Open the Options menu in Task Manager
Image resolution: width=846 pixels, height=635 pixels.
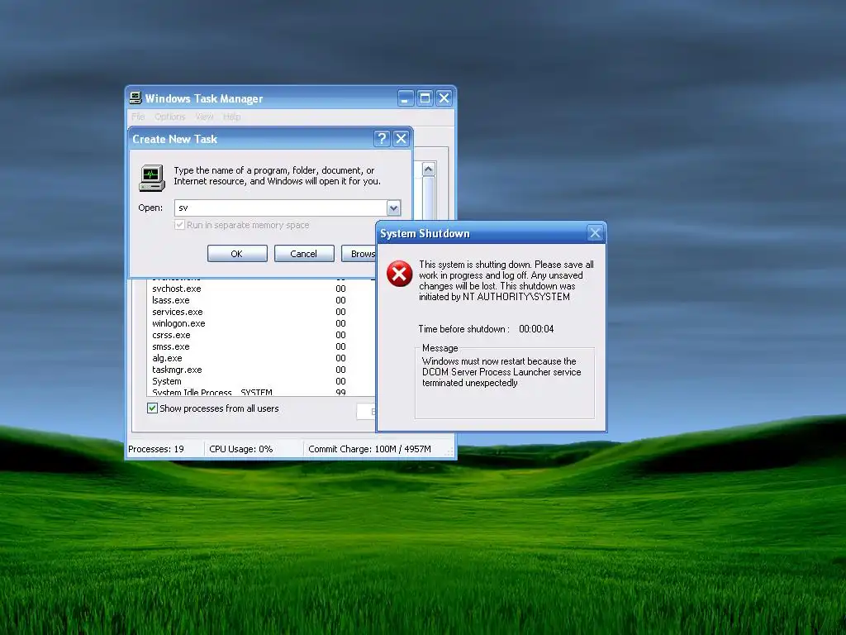click(x=169, y=117)
